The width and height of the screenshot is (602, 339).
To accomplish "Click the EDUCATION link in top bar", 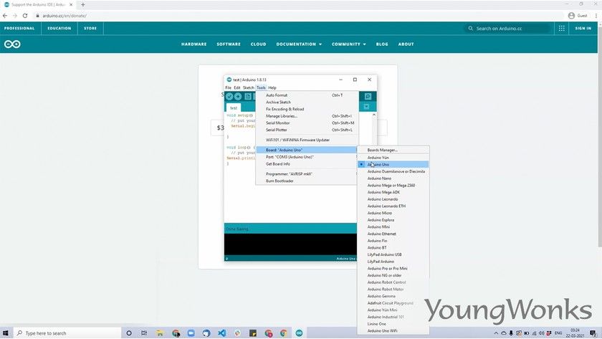I will point(59,29).
